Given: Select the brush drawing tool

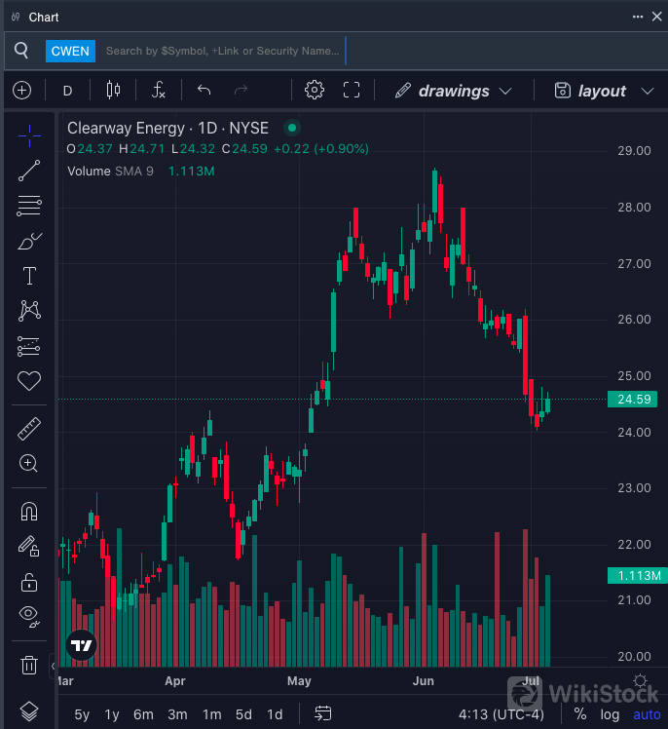Looking at the screenshot, I should (x=29, y=241).
